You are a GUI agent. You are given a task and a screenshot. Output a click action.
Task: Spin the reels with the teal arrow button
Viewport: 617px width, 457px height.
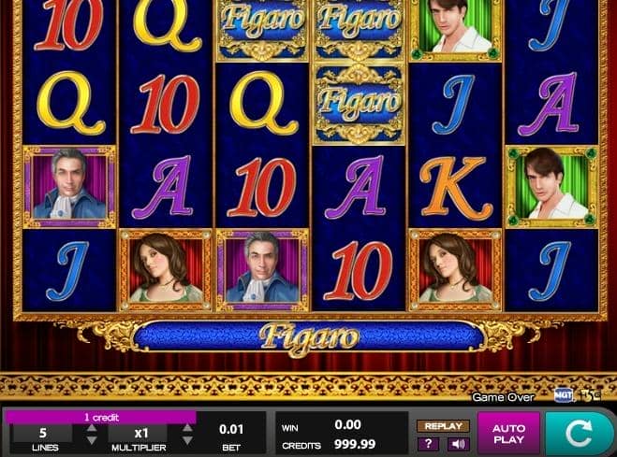coord(580,434)
